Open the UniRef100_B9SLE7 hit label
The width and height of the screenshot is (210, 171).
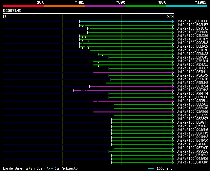(192, 25)
